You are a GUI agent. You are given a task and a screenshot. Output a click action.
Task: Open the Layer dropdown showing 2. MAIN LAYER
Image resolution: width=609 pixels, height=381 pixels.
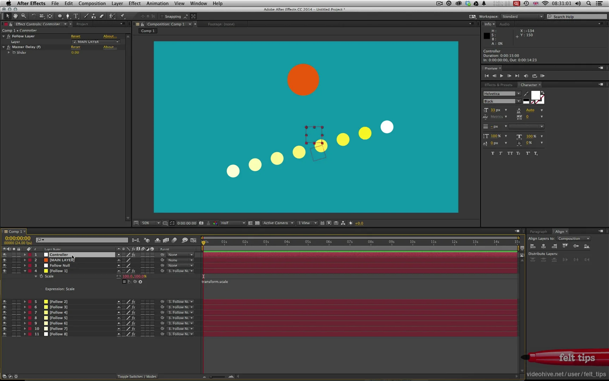95,42
